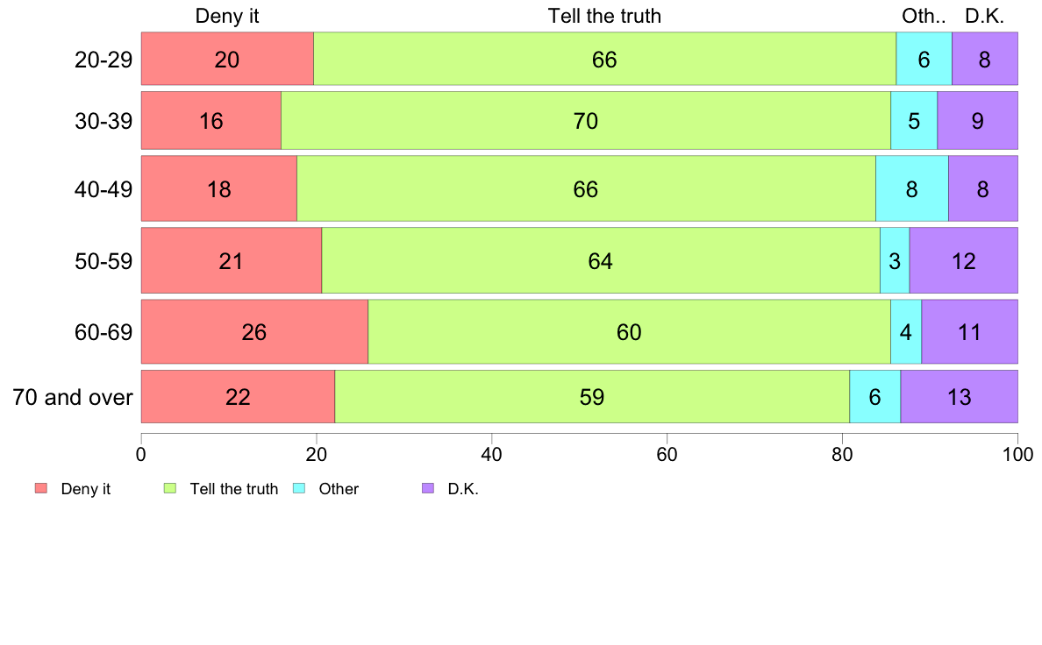Click the green Tell the truth legend swatch
The width and height of the screenshot is (1042, 645).
[x=170, y=488]
